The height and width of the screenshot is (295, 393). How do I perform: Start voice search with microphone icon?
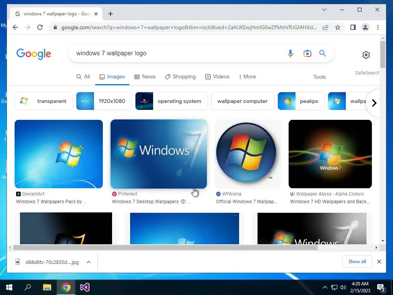290,53
